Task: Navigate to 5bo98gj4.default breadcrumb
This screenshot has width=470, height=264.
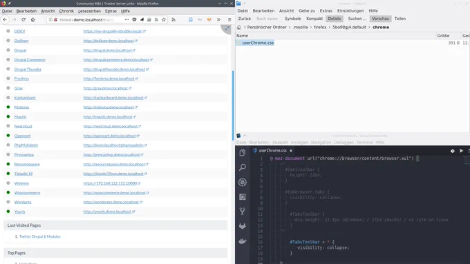Action: tap(349, 27)
